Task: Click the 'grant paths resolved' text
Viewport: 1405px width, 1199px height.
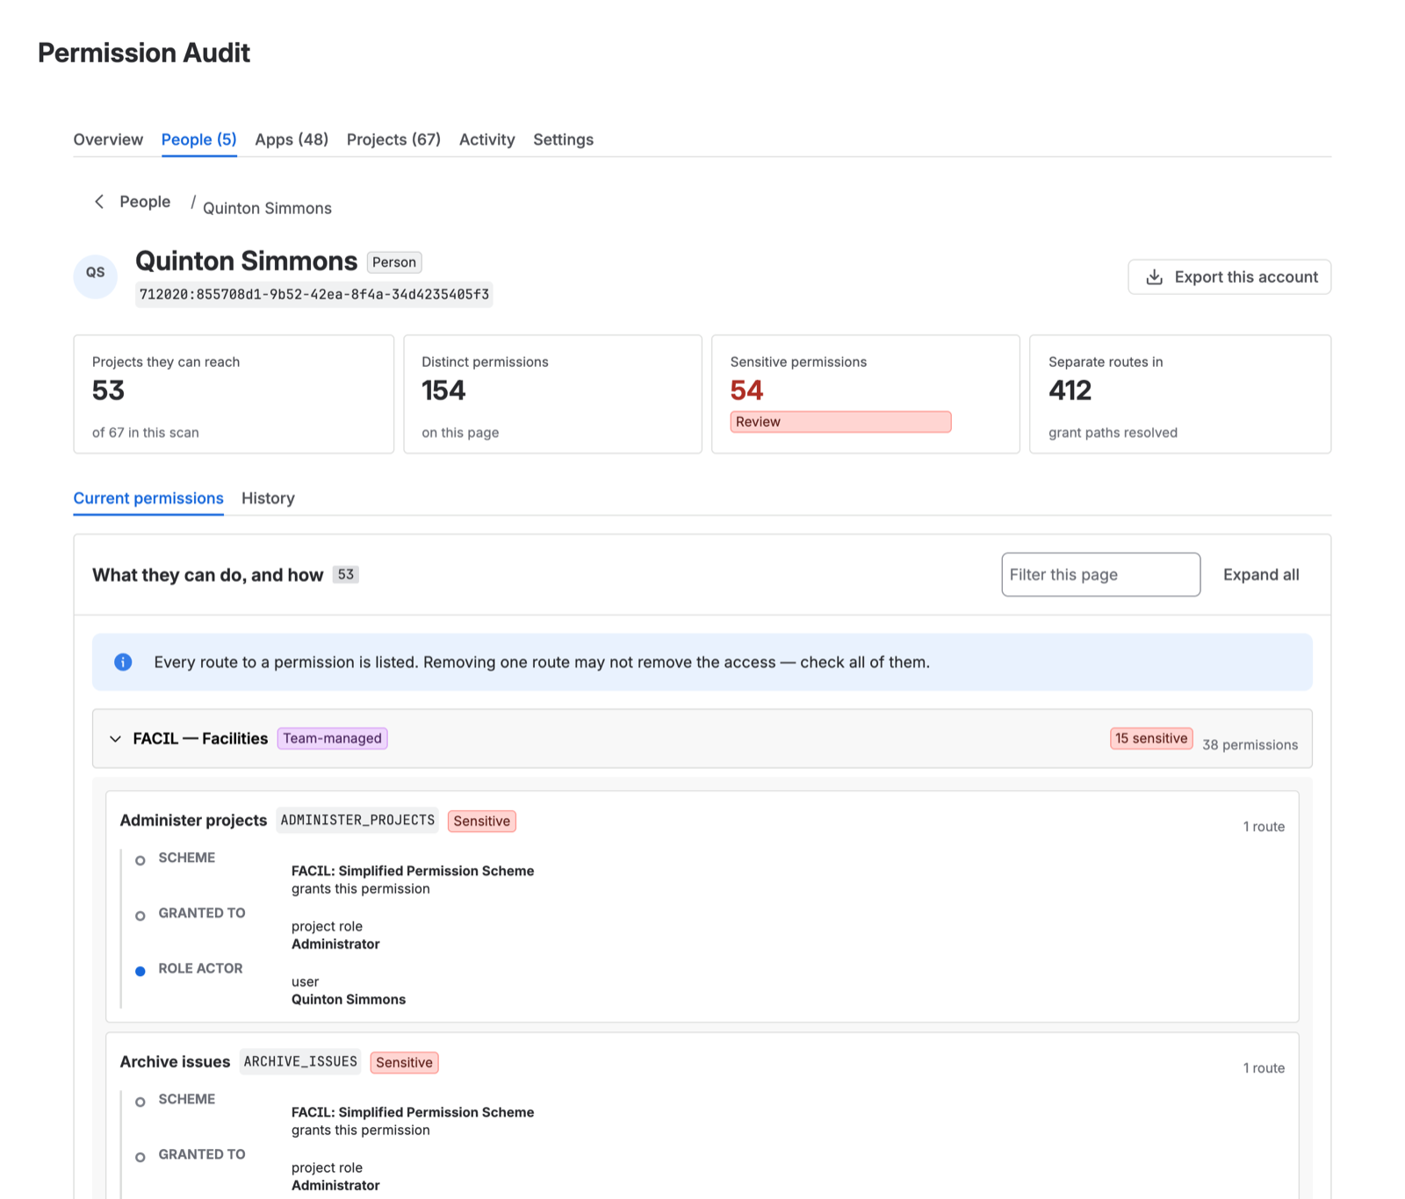Action: (1113, 433)
